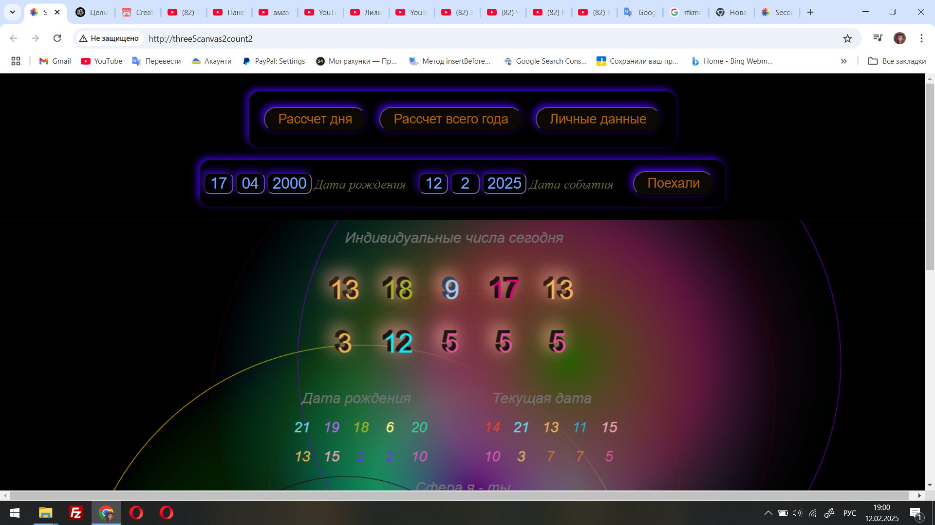Expand hidden bookmarks chevron
The image size is (935, 525).
coord(843,61)
